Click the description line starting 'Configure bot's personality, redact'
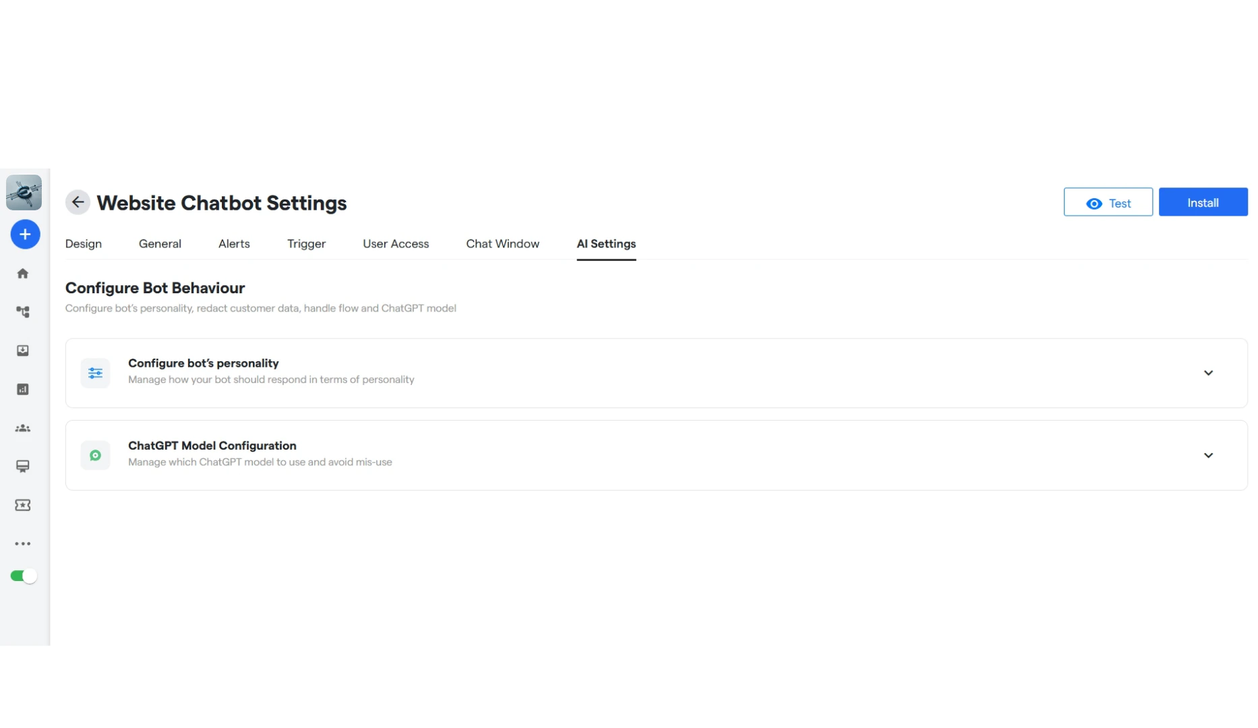 [x=261, y=309]
